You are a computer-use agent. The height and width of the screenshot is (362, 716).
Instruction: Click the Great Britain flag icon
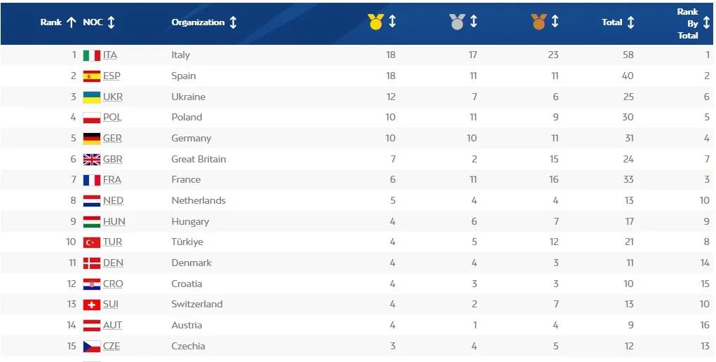(91, 159)
